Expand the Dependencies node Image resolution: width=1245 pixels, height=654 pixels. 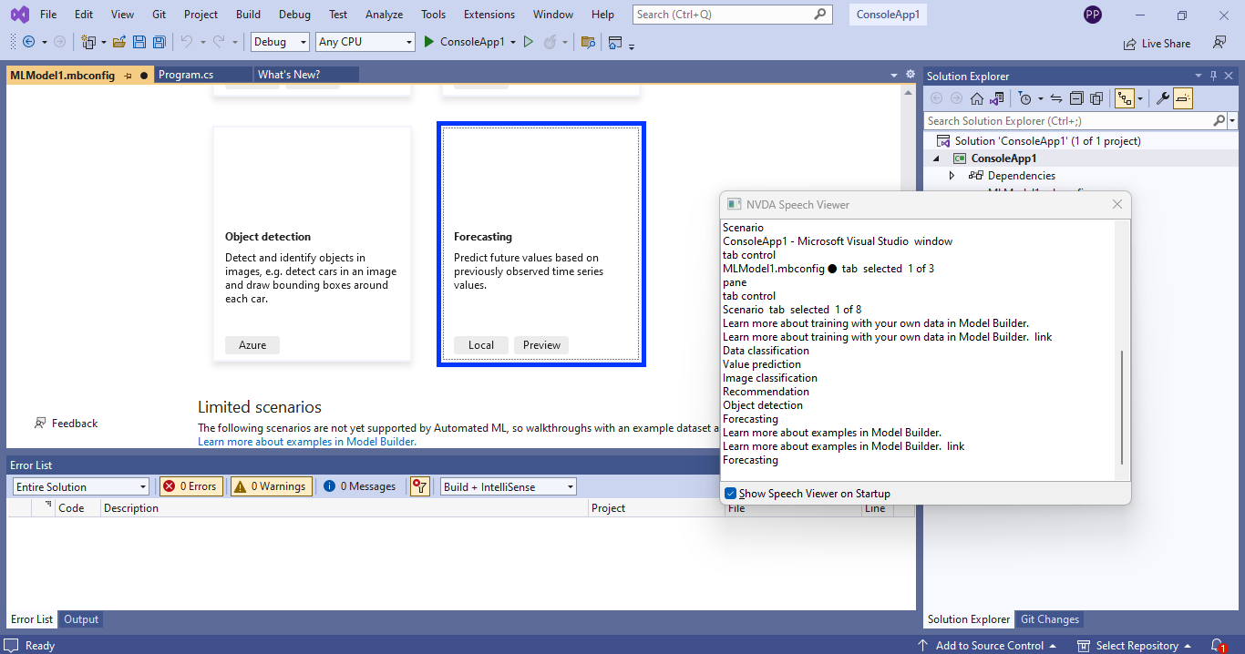click(x=952, y=175)
